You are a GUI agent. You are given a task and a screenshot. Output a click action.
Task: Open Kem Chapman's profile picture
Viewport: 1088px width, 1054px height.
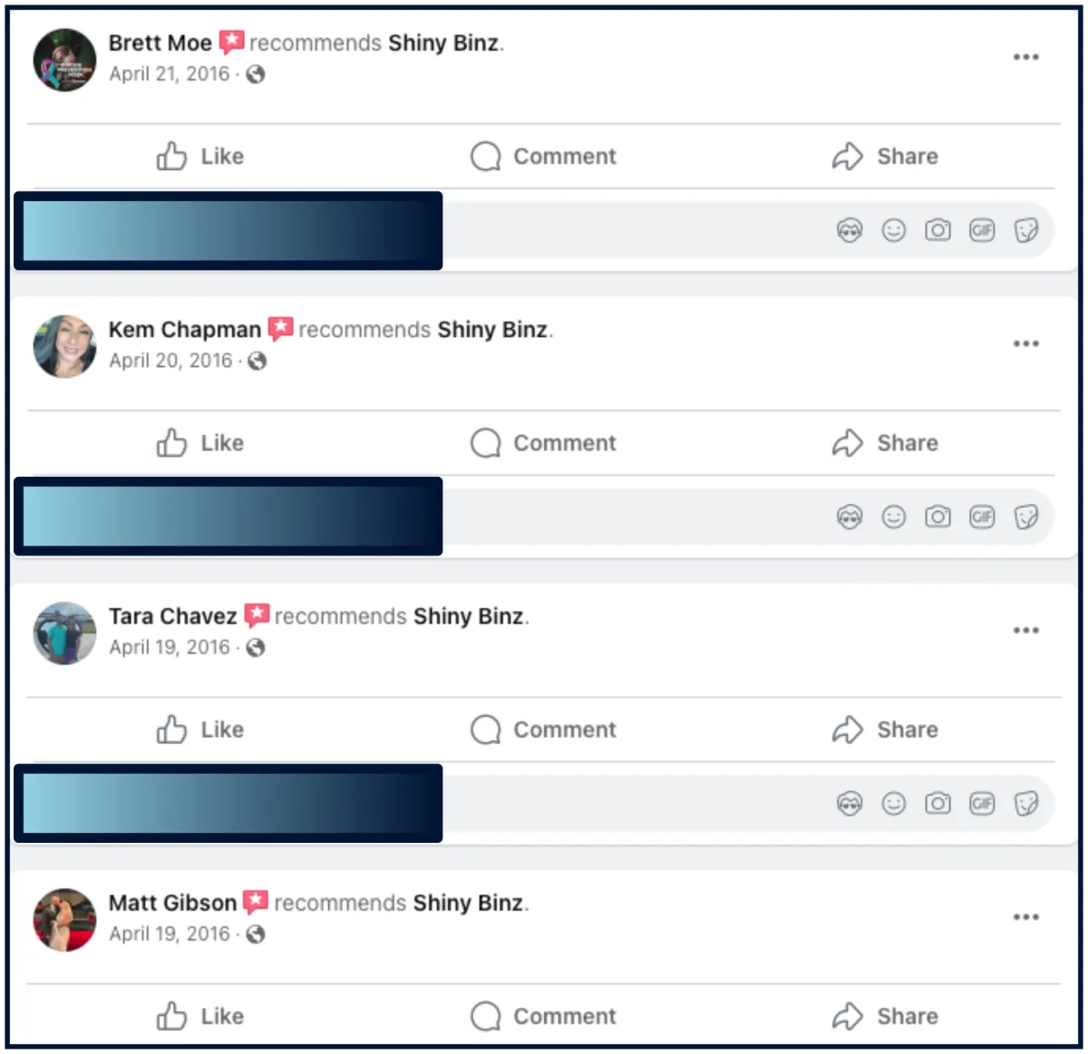(64, 346)
